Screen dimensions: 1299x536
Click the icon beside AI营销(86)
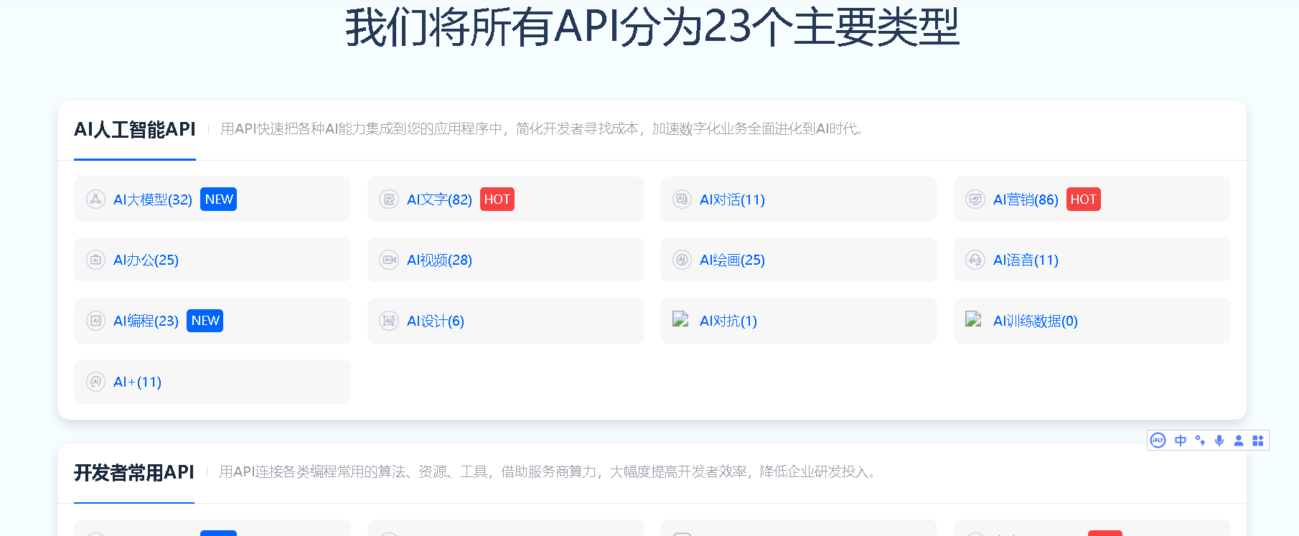coord(975,199)
